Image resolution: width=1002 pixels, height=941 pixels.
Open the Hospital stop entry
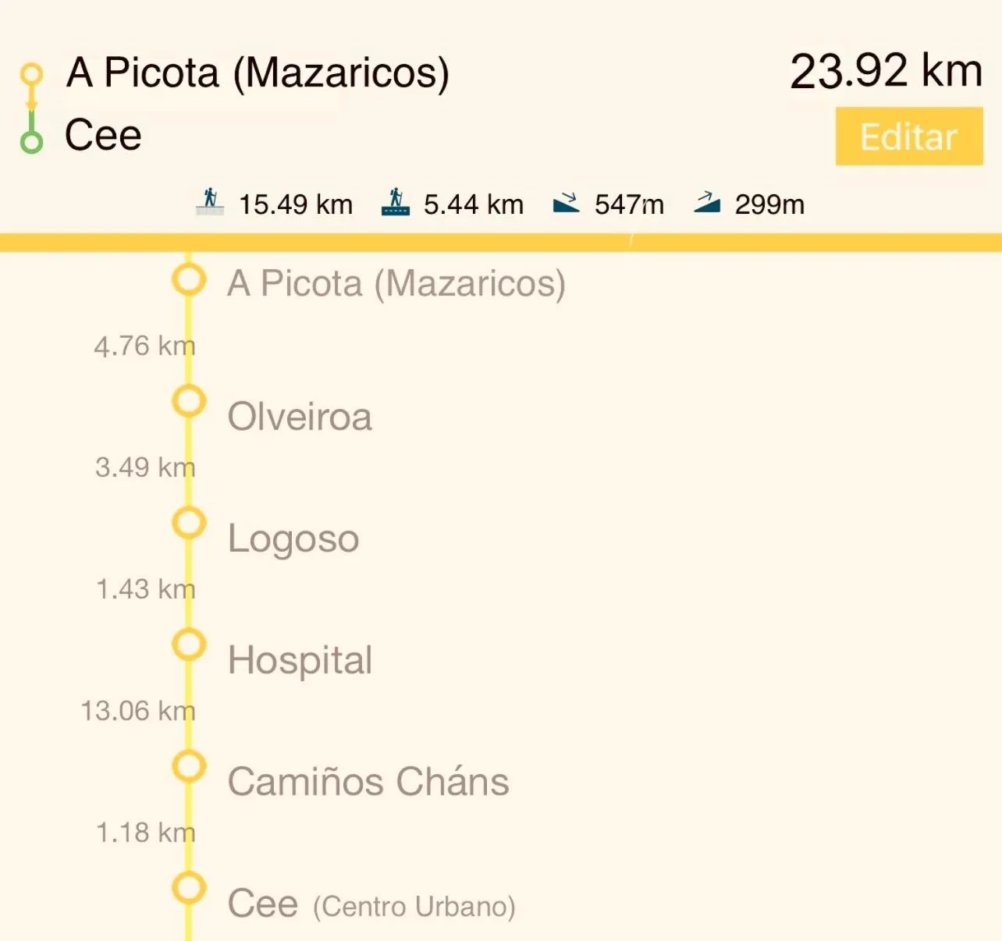pyautogui.click(x=300, y=660)
